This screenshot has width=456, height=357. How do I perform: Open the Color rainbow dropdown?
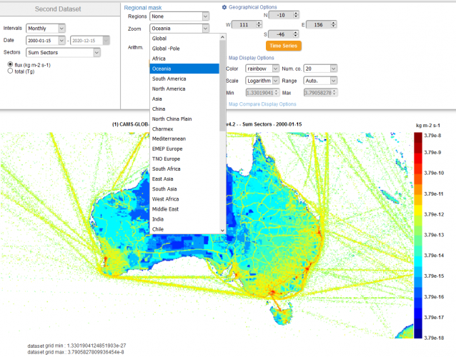click(x=262, y=69)
